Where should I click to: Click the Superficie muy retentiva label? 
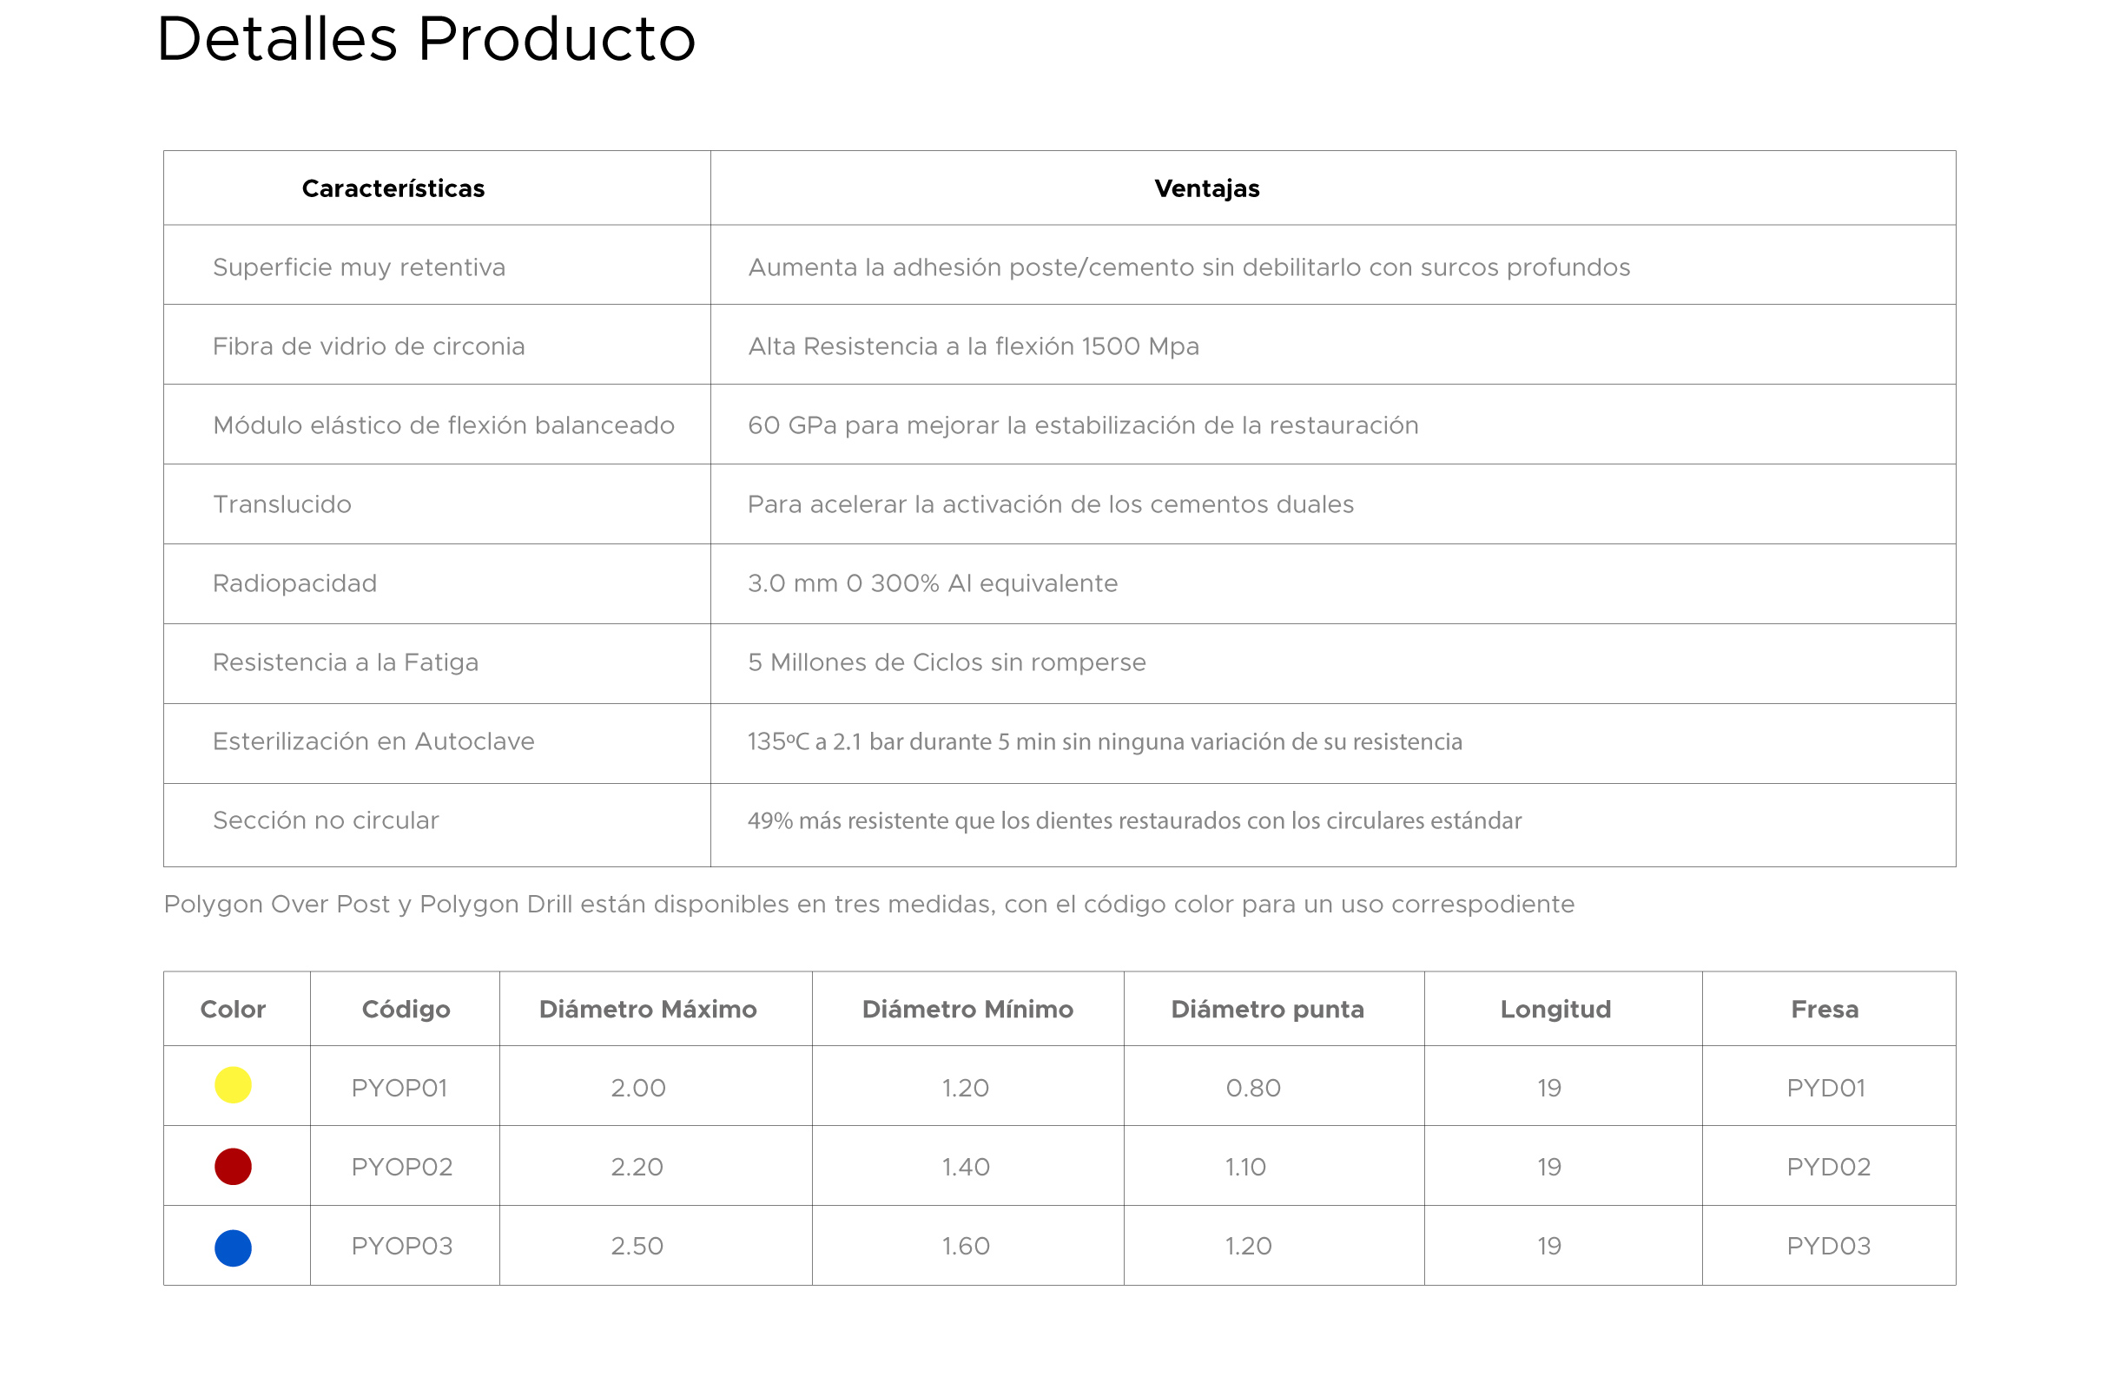click(x=359, y=267)
